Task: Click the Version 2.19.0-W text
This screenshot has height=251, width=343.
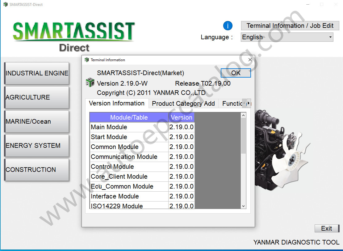Action: pos(122,83)
